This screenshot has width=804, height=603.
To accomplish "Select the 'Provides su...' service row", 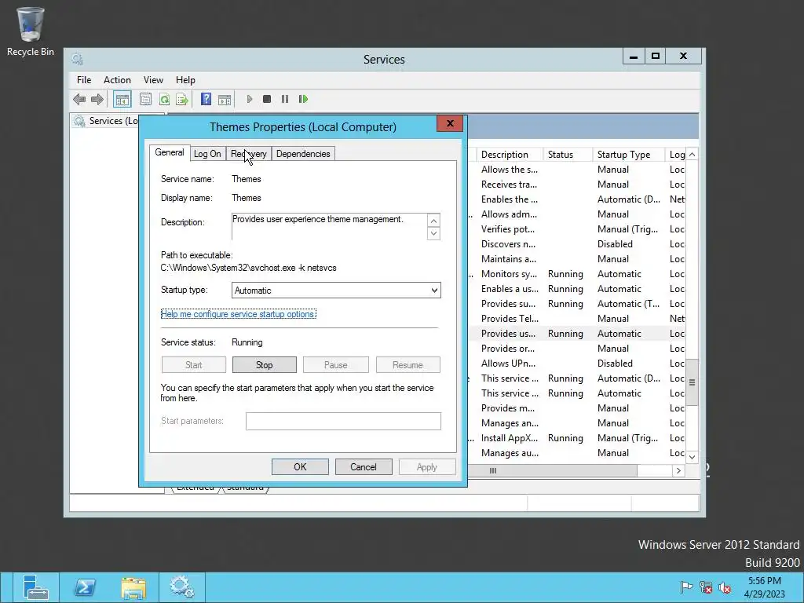I will click(577, 304).
